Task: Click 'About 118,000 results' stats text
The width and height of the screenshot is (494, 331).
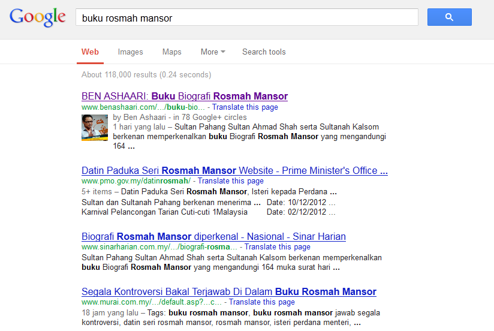Action: click(146, 75)
